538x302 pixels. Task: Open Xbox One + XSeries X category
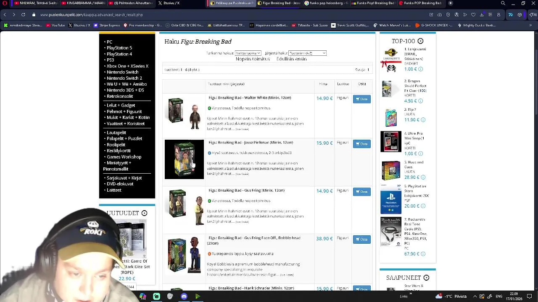click(x=127, y=66)
